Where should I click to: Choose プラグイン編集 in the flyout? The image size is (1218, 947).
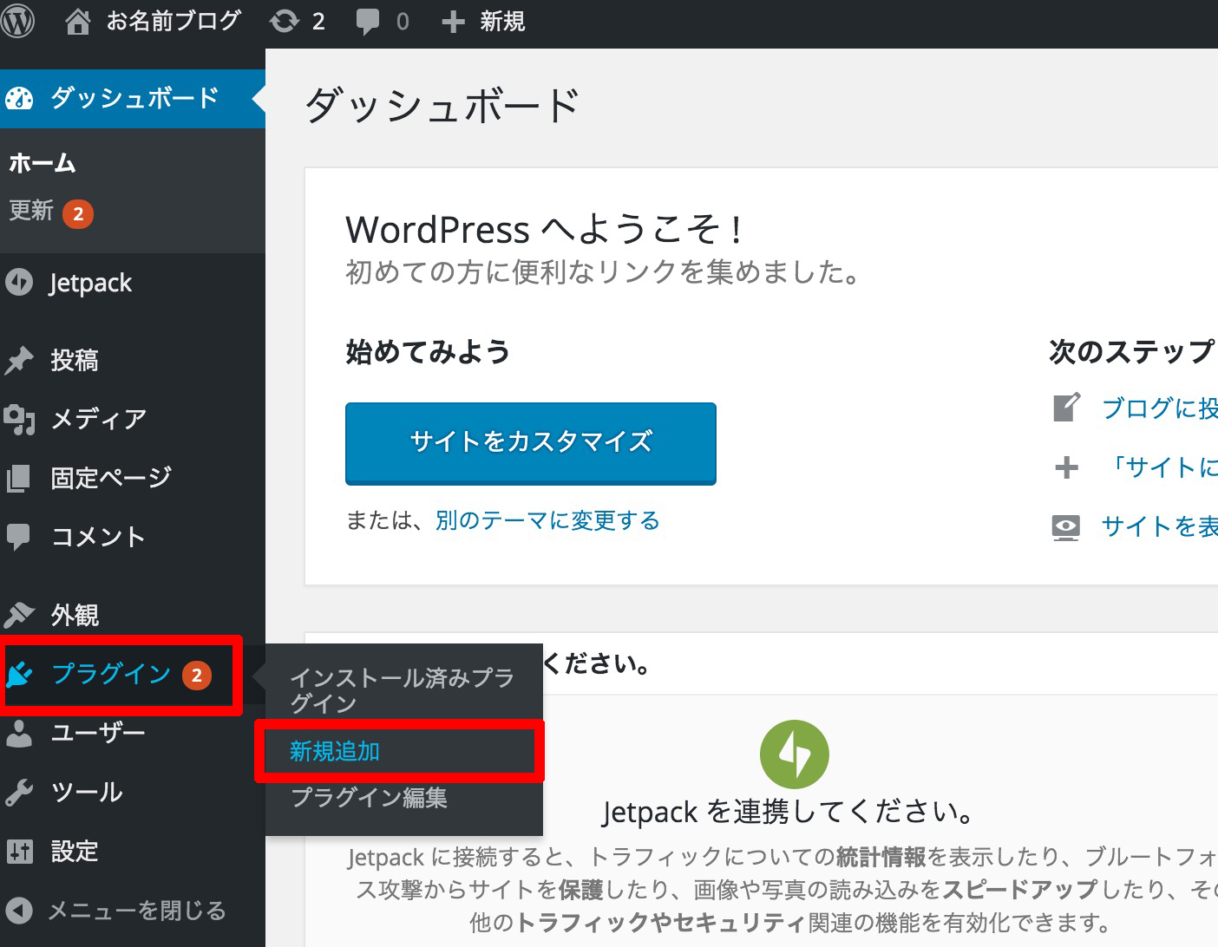[x=369, y=797]
